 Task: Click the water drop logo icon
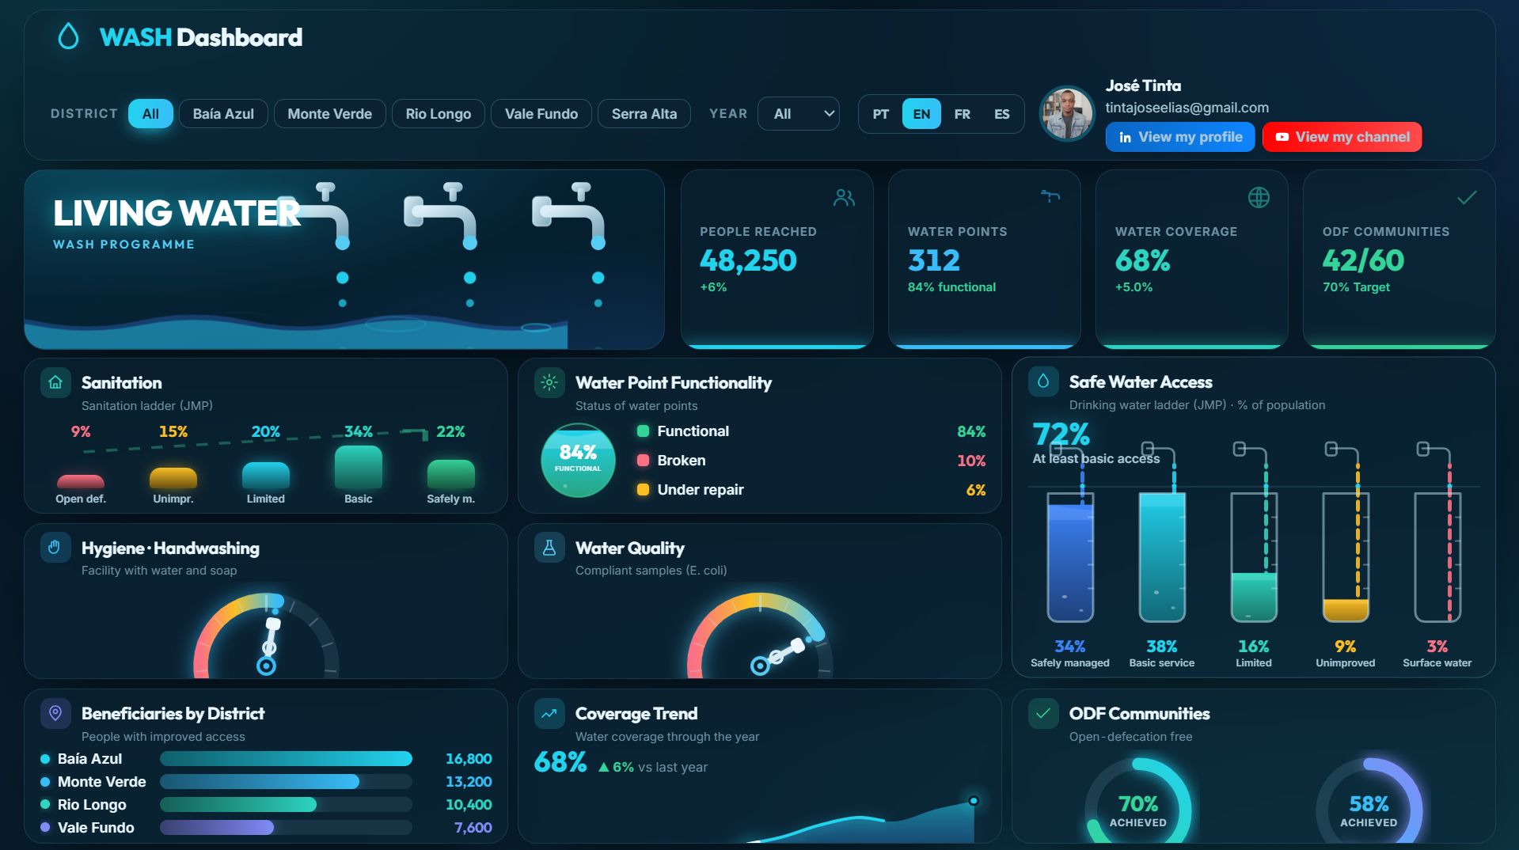pyautogui.click(x=69, y=36)
